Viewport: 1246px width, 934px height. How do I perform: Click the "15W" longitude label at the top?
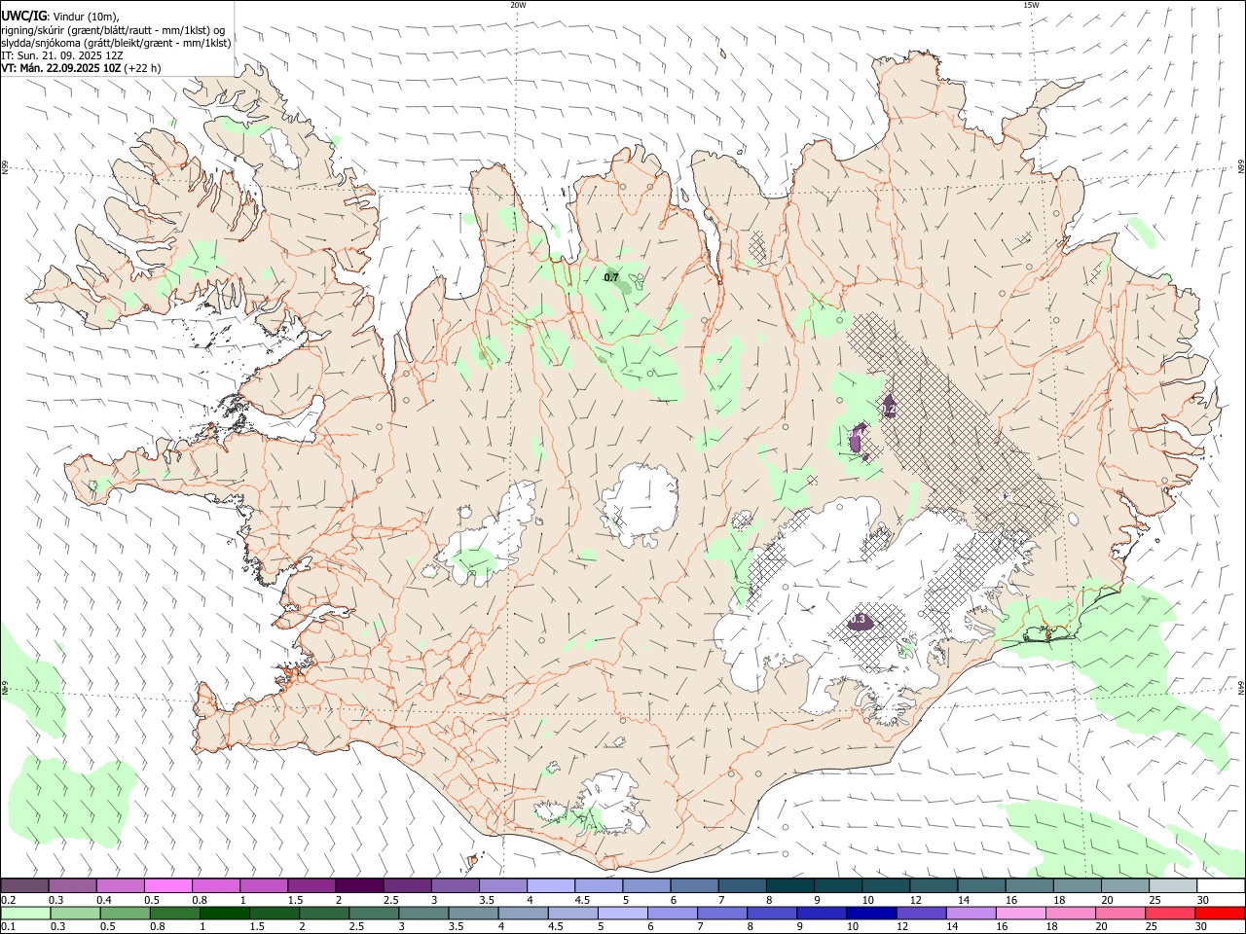click(x=1031, y=5)
